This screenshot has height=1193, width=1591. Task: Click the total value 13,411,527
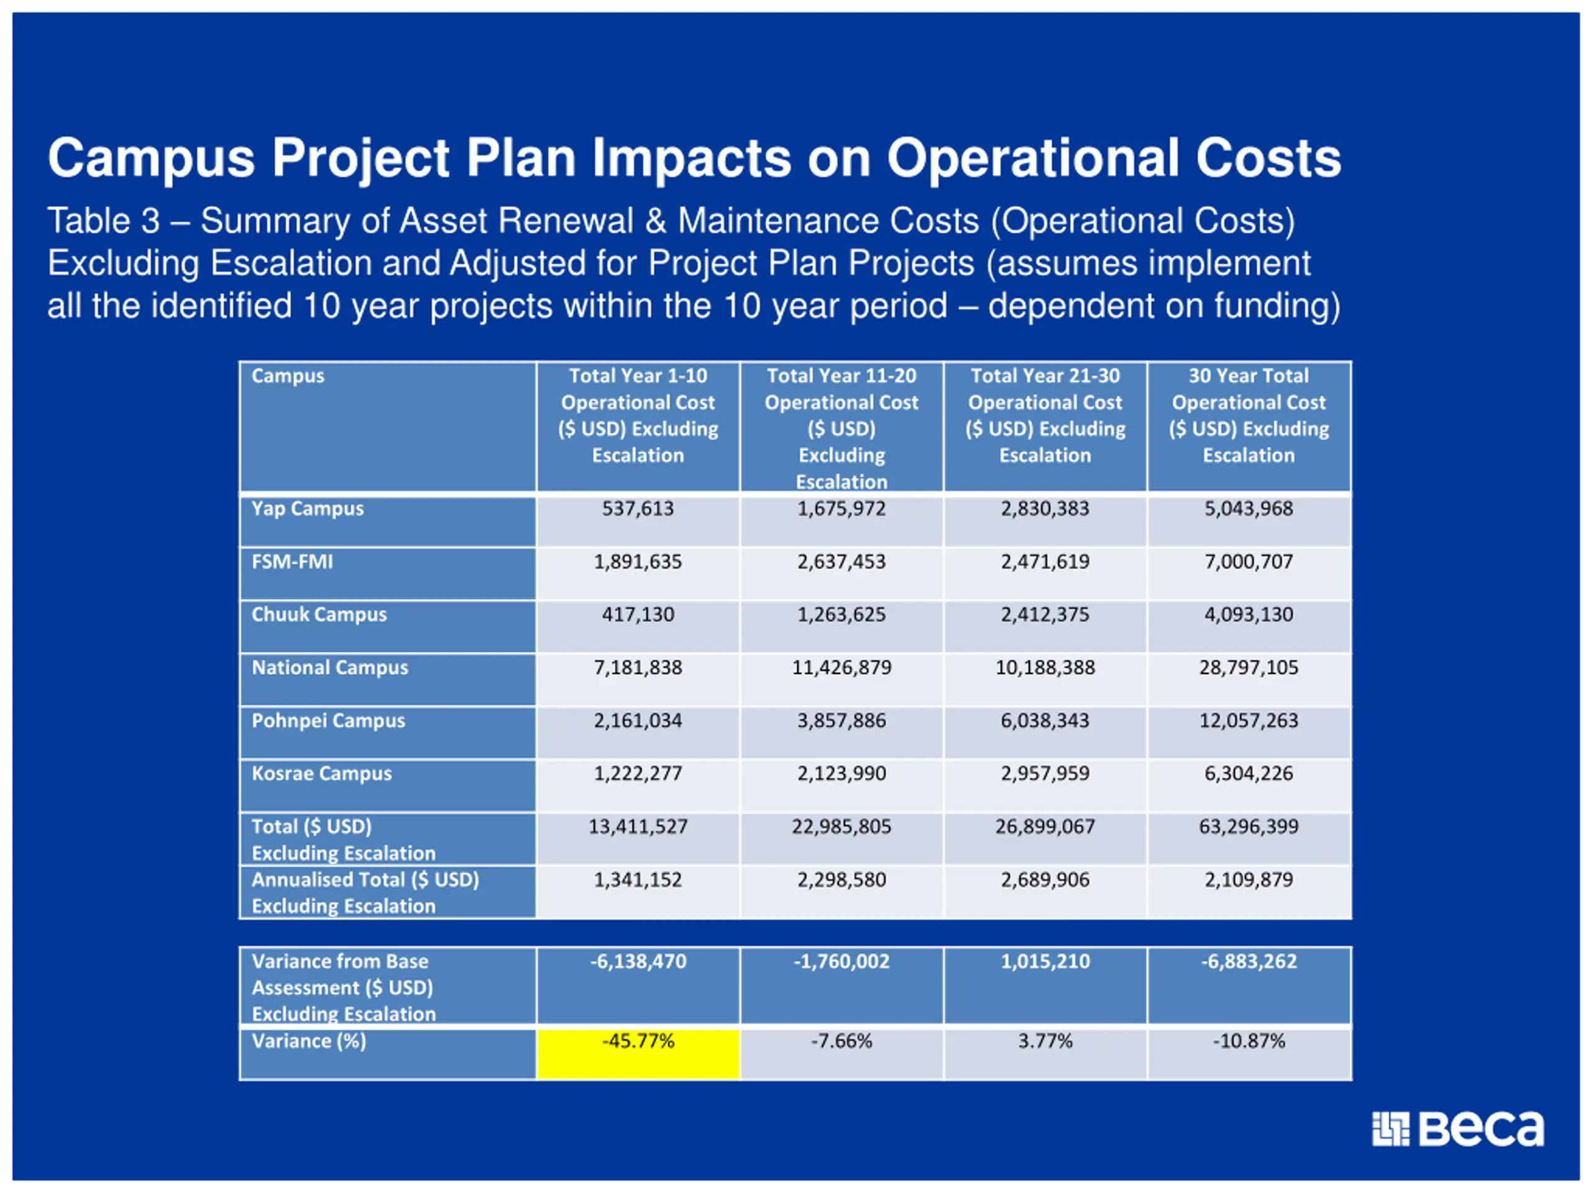(638, 827)
